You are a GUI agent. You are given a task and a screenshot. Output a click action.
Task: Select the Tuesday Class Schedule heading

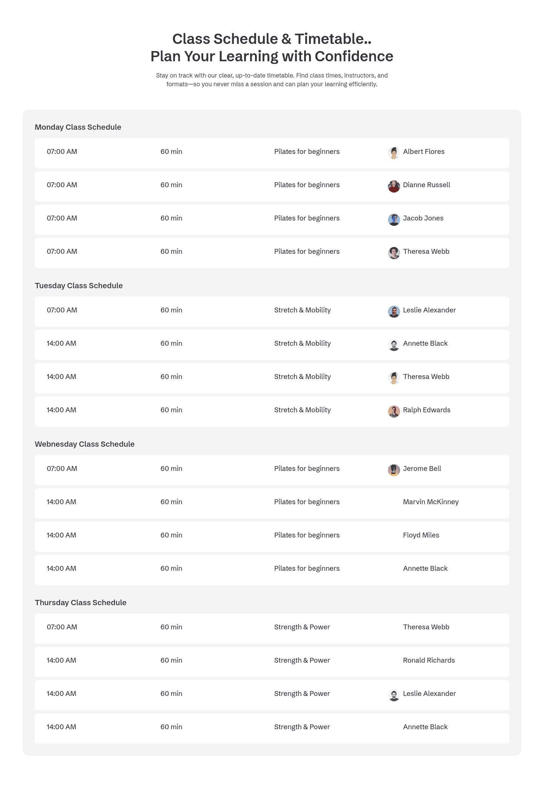pyautogui.click(x=79, y=286)
